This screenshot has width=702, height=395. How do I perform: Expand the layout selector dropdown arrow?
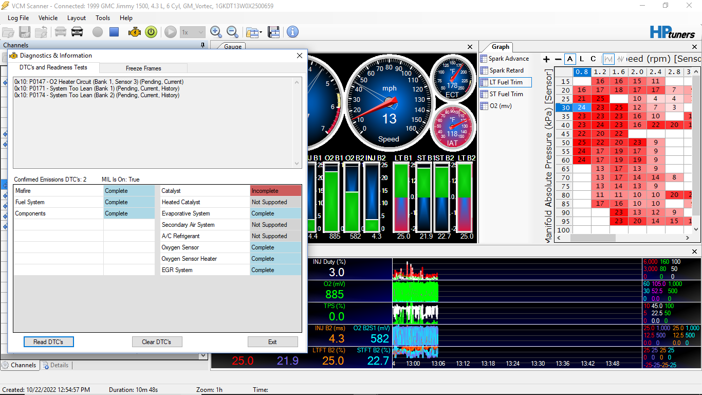[x=261, y=32]
